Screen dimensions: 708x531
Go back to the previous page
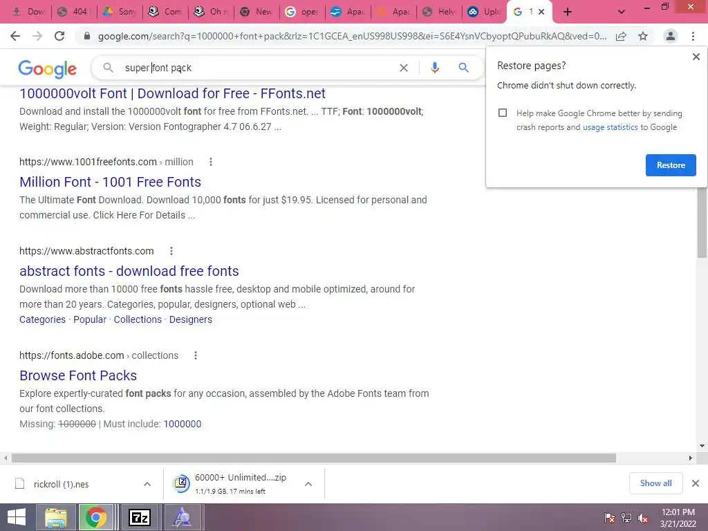pos(15,36)
